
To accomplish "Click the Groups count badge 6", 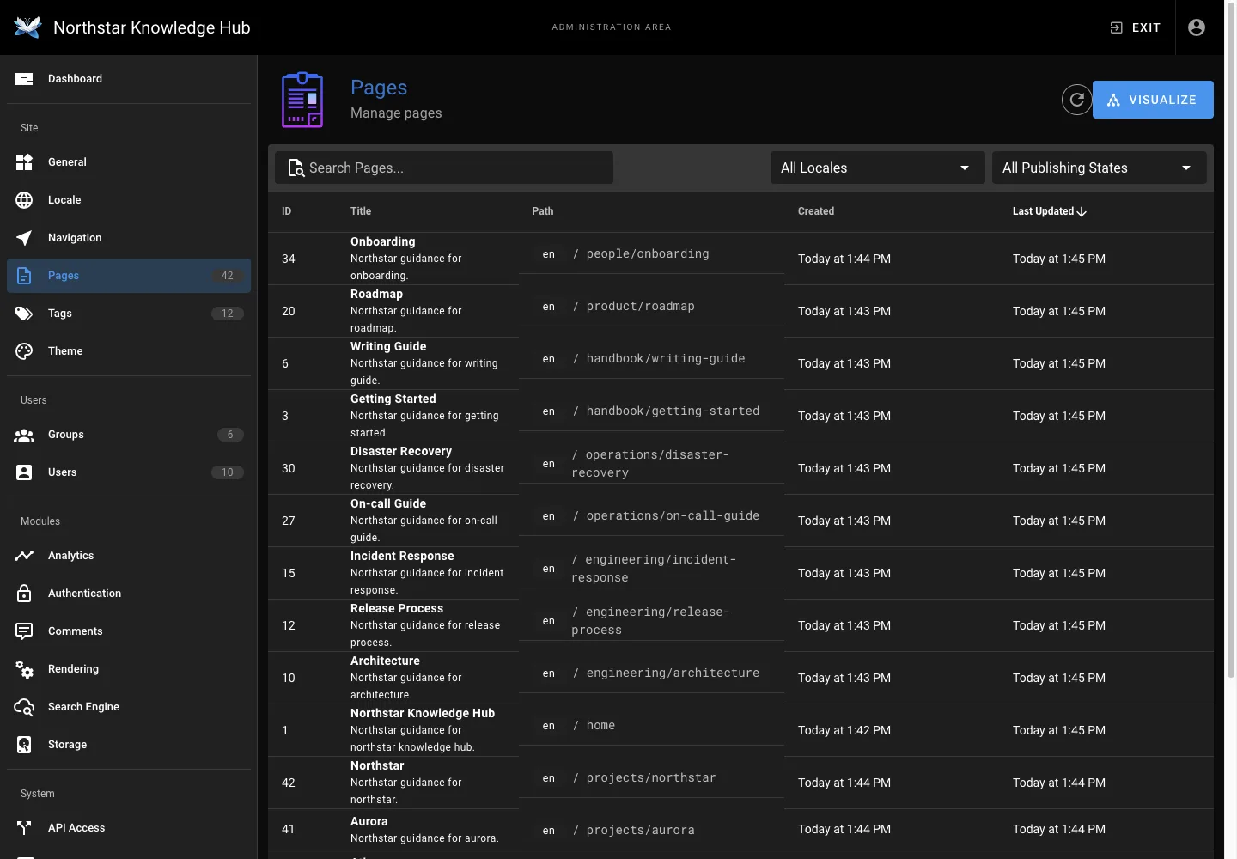I will coord(230,435).
